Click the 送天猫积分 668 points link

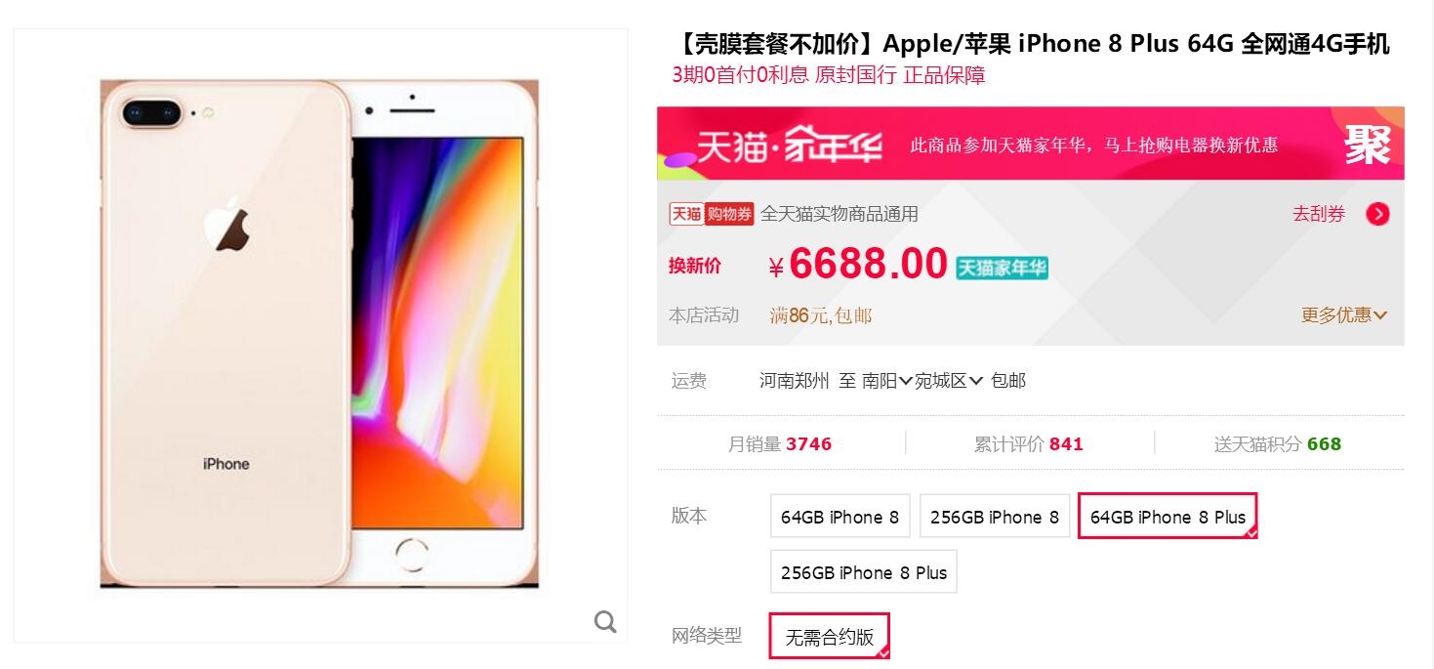tap(1278, 444)
